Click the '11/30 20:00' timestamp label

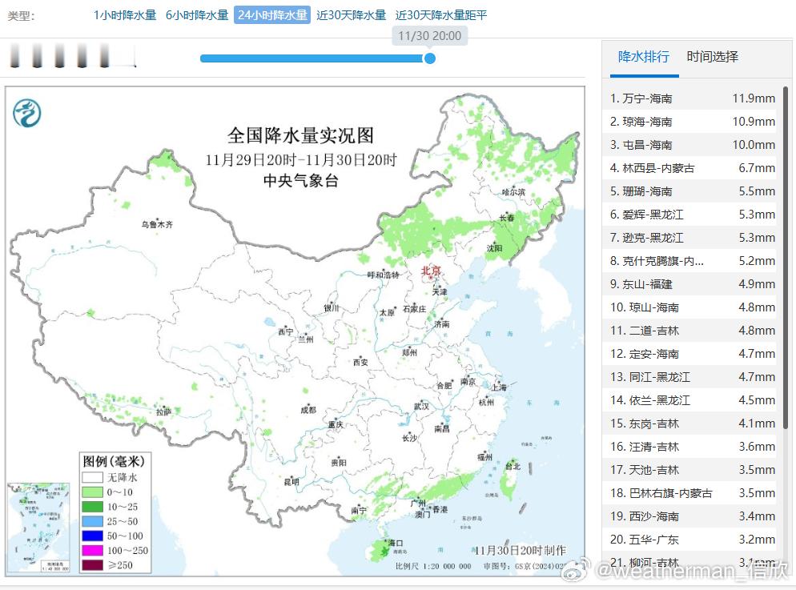[x=429, y=36]
